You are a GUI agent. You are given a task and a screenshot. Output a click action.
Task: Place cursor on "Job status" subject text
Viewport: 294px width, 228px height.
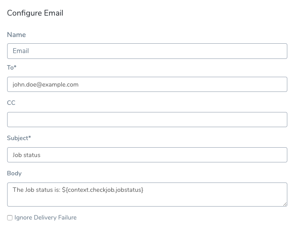tap(26, 155)
